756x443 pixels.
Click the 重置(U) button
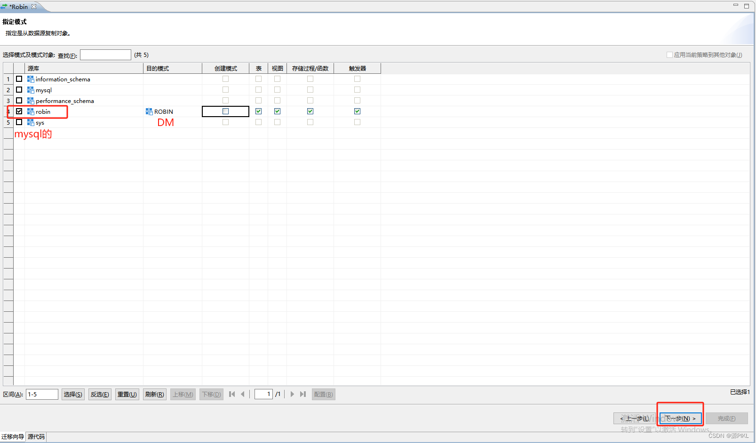127,395
